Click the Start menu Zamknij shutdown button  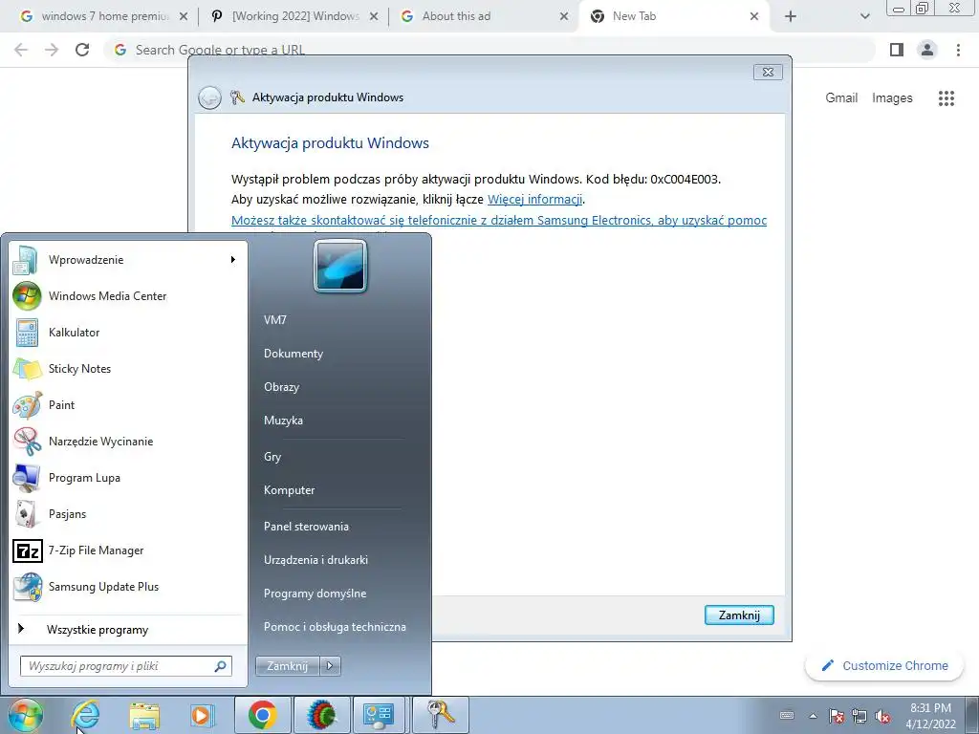click(x=287, y=666)
